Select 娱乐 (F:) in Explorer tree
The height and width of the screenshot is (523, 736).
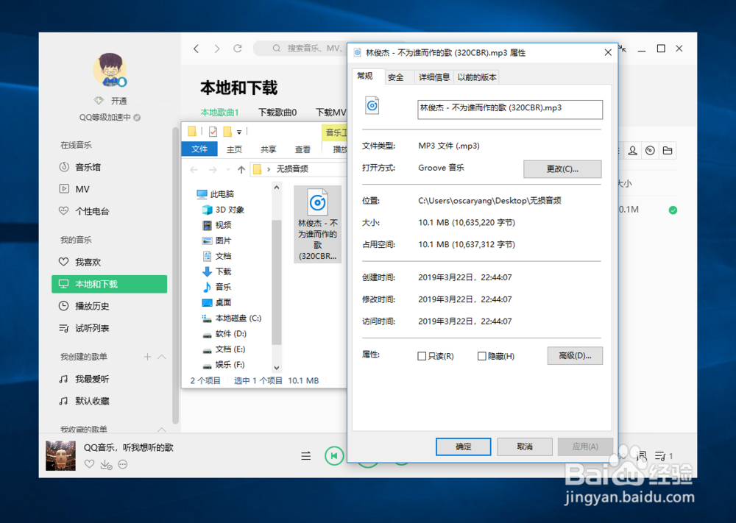click(x=224, y=364)
